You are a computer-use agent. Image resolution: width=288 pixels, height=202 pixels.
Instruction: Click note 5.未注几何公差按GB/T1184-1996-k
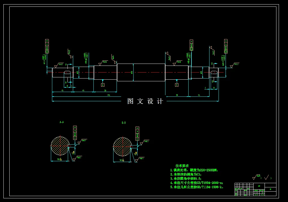pos(197,187)
